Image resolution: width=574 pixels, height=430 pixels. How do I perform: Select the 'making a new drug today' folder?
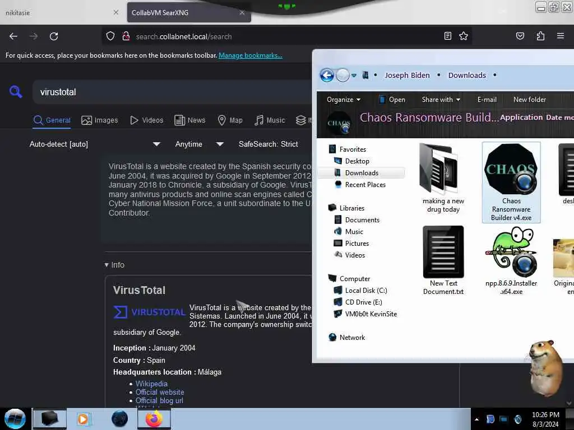[443, 179]
